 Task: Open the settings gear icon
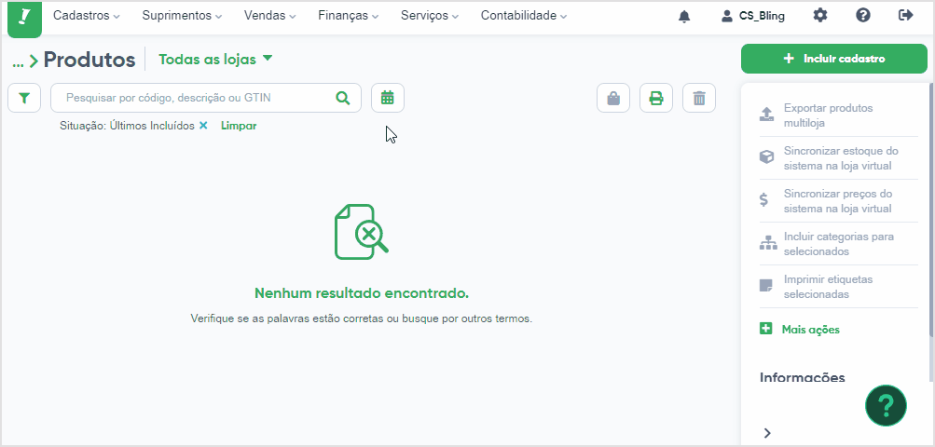(x=820, y=16)
